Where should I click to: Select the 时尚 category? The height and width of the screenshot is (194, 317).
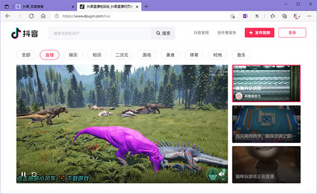coord(218,55)
